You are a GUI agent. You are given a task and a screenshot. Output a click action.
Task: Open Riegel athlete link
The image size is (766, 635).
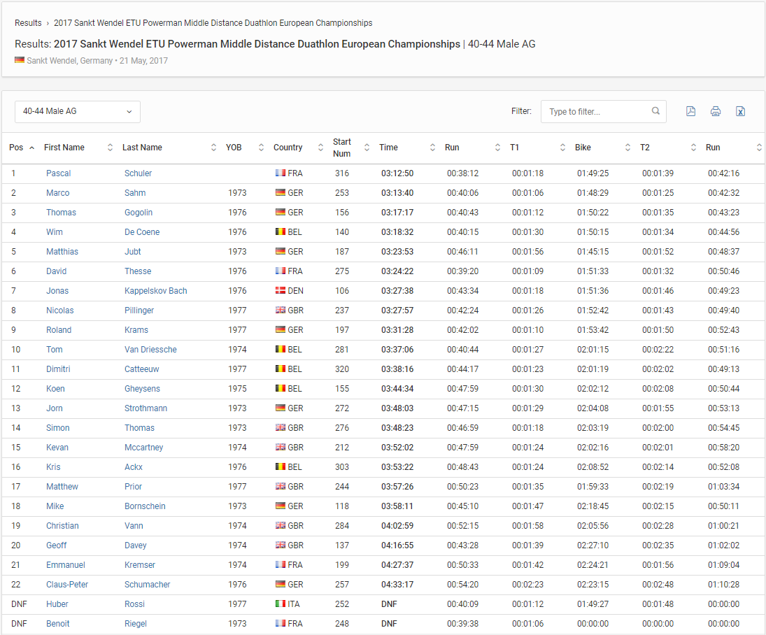click(135, 624)
